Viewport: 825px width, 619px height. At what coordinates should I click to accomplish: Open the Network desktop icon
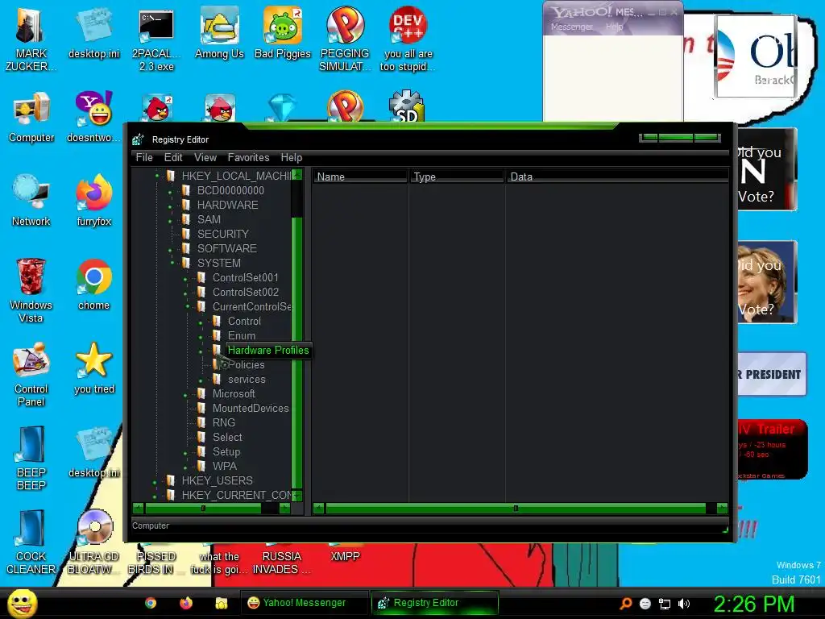click(x=31, y=201)
